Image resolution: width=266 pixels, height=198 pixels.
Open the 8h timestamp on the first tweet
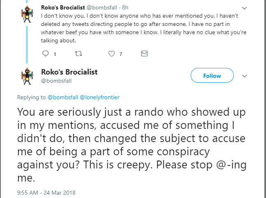(x=125, y=8)
